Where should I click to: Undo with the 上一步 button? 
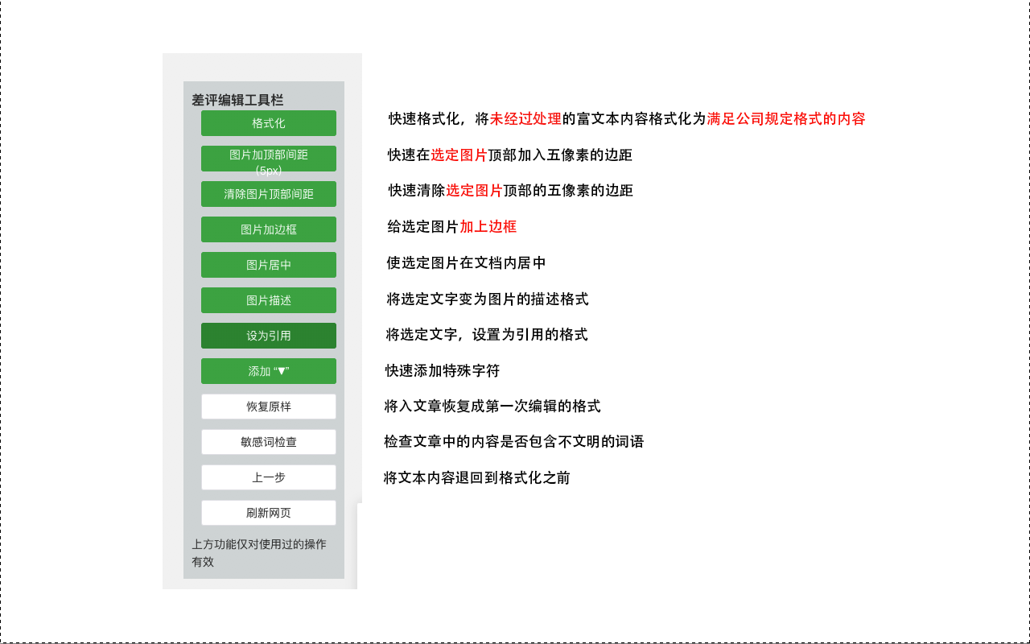pos(269,477)
